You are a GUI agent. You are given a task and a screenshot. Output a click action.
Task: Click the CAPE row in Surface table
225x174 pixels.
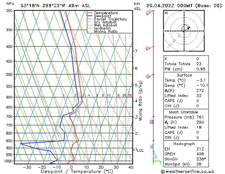click(x=186, y=101)
